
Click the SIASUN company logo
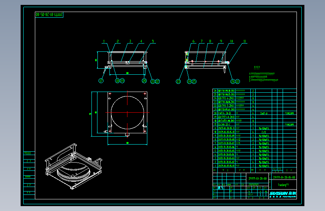click(283, 194)
